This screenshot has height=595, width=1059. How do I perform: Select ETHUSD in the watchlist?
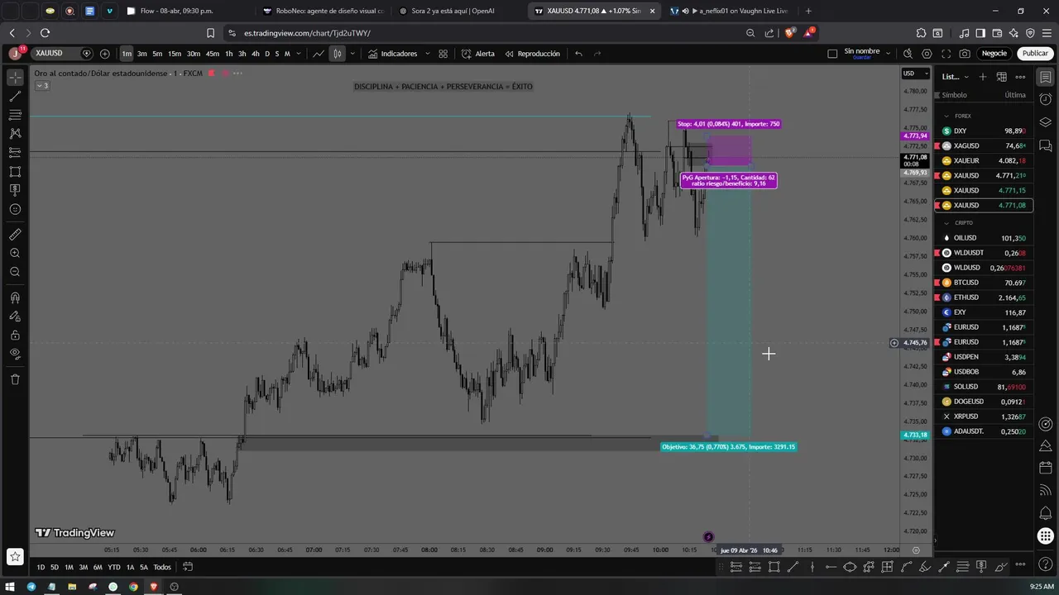[x=985, y=297]
